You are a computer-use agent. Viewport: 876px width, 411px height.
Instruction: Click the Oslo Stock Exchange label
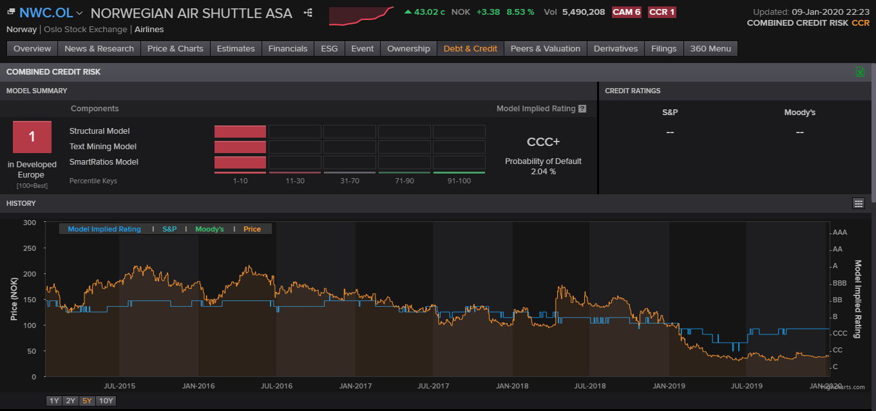click(86, 30)
